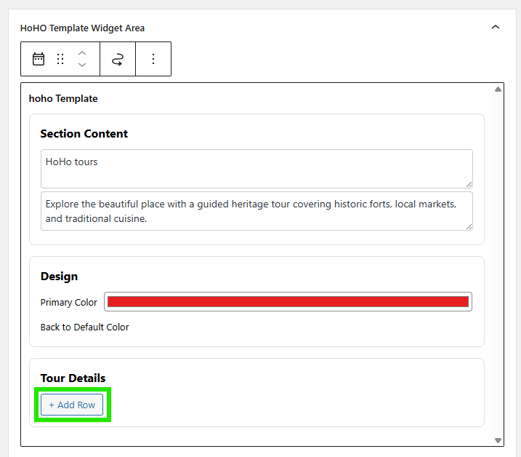Image resolution: width=521 pixels, height=457 pixels.
Task: Click the scrollbar up arrow
Action: (x=498, y=90)
